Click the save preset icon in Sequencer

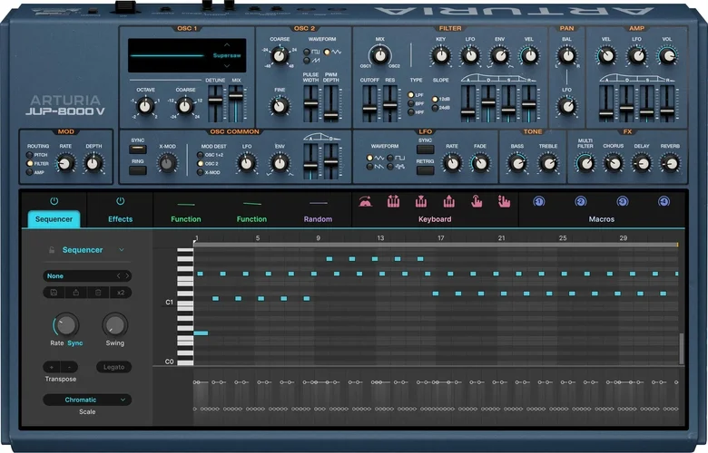click(x=54, y=293)
